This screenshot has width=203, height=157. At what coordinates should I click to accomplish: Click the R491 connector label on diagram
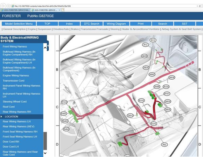(x=64, y=114)
